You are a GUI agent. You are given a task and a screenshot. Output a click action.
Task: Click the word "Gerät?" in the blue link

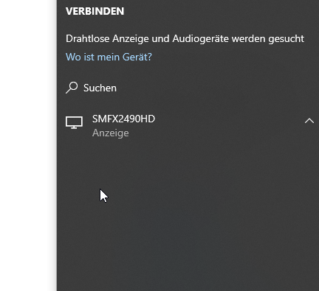click(x=137, y=57)
